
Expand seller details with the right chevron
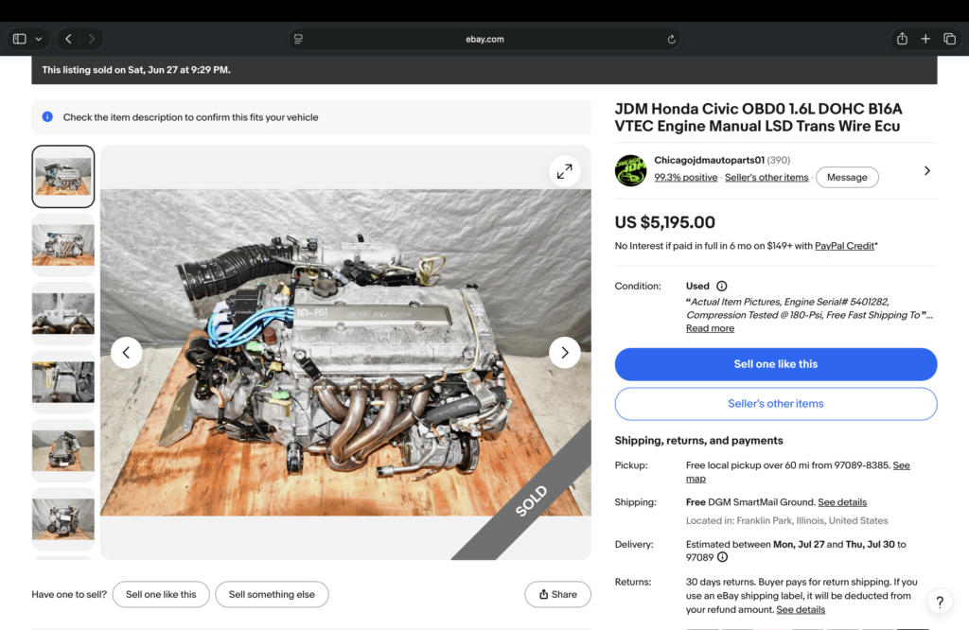tap(926, 170)
